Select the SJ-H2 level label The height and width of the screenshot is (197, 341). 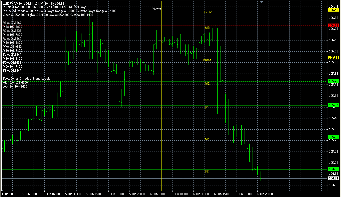tap(207, 12)
